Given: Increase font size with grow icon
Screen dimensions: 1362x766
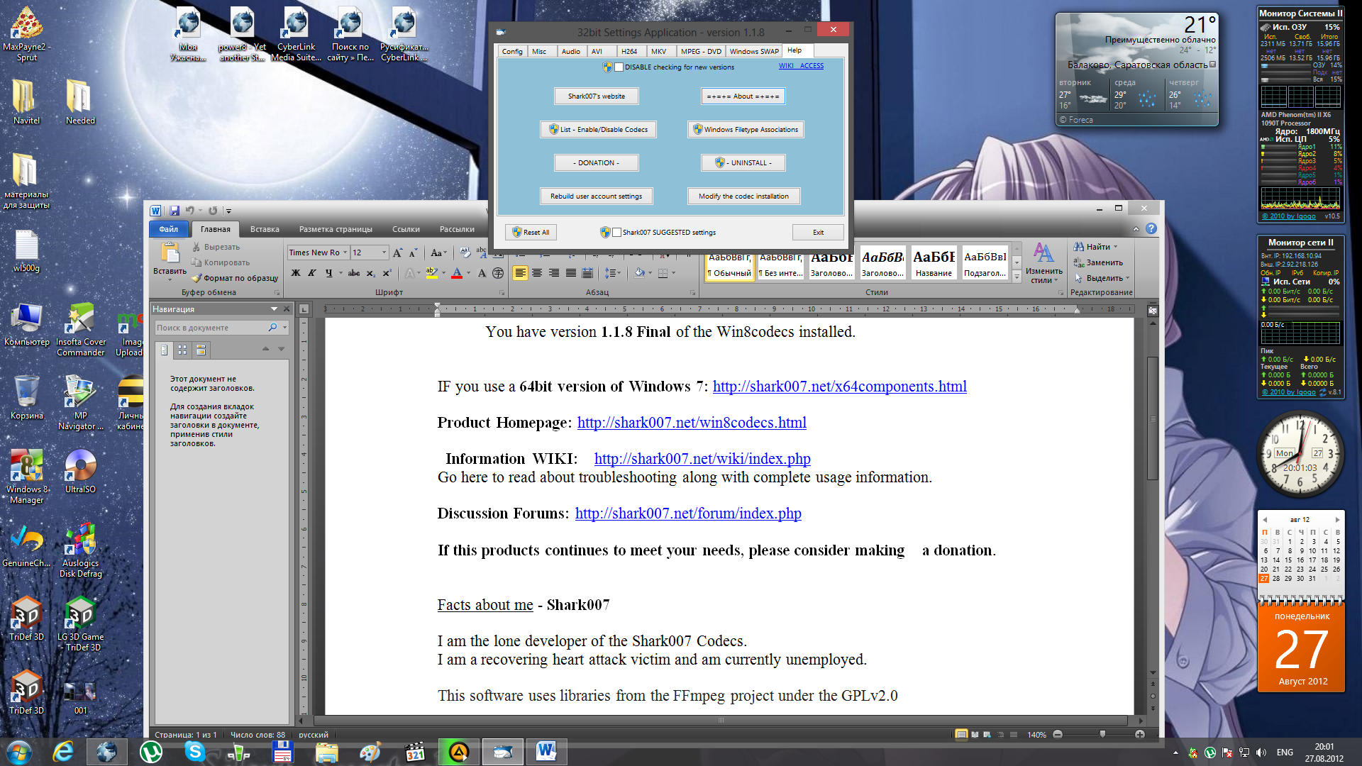Looking at the screenshot, I should click(397, 252).
